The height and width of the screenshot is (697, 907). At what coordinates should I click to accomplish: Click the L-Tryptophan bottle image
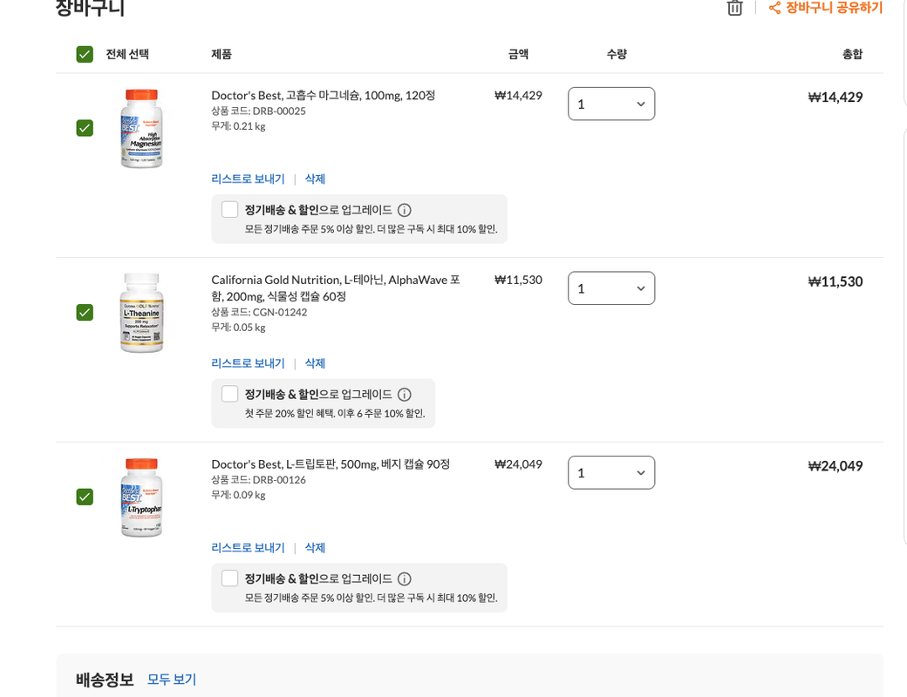coord(141,497)
